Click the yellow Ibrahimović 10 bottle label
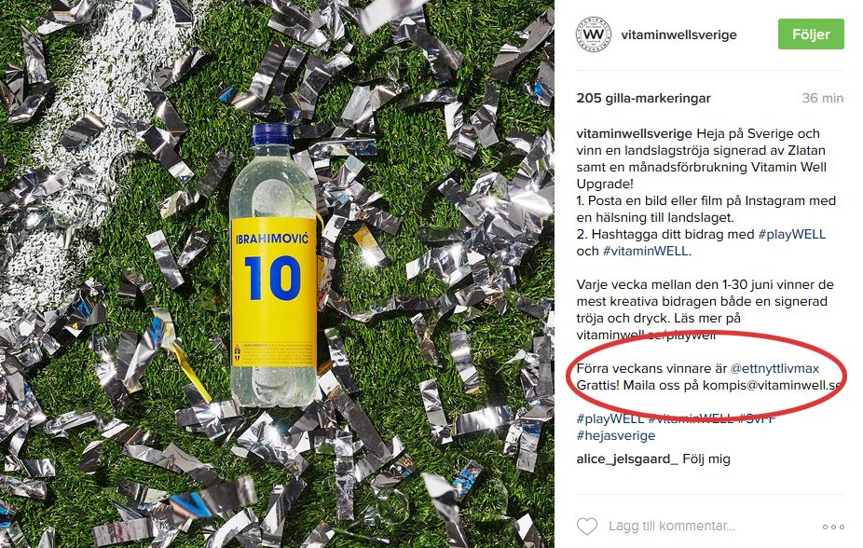Image resolution: width=863 pixels, height=548 pixels. point(276,270)
